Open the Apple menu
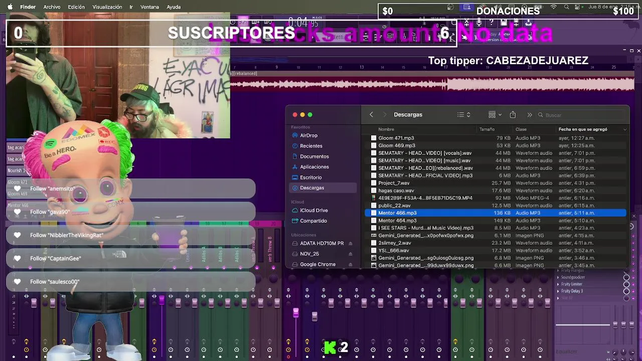This screenshot has width=642, height=361. pyautogui.click(x=10, y=7)
